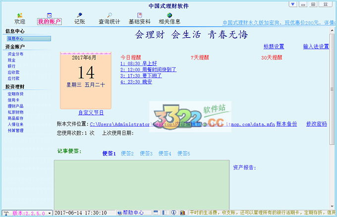Open 信用卡 credit card
Screen dimensions: 337x217
13,100
